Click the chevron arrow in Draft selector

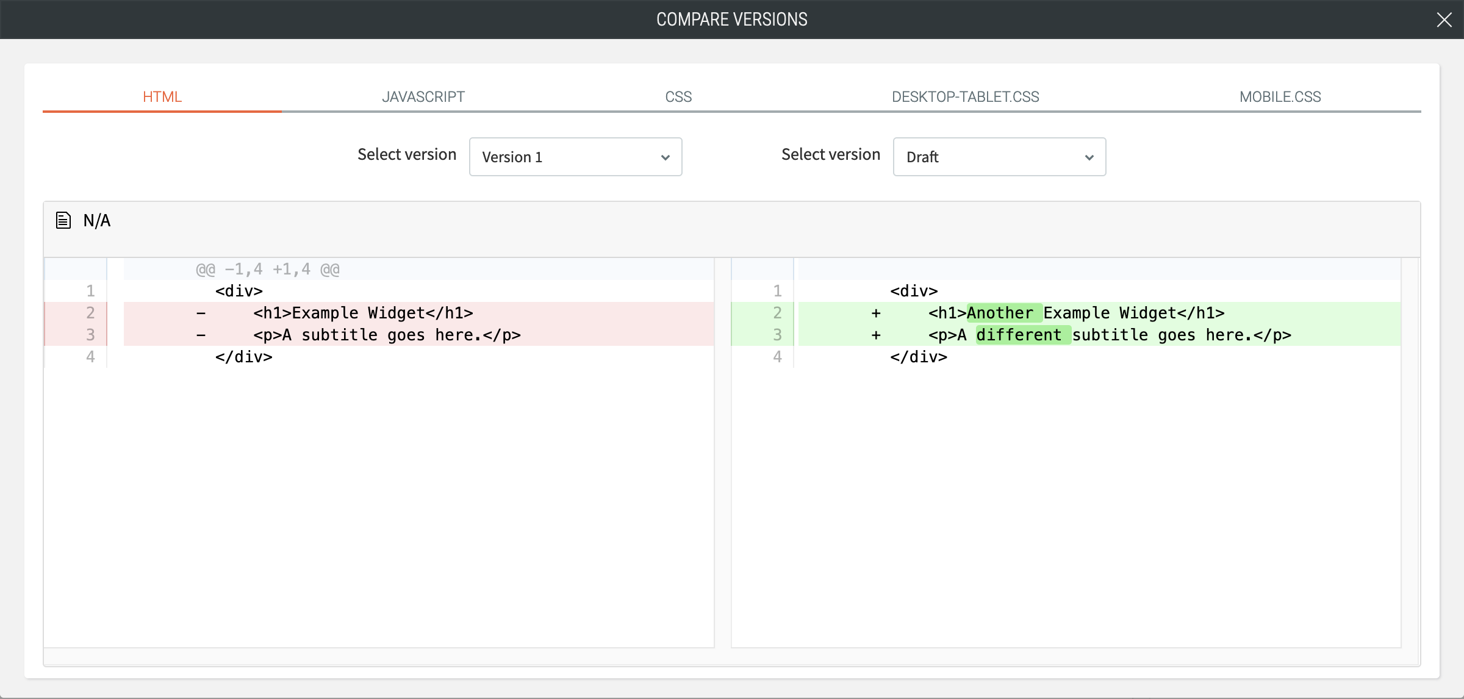1089,157
